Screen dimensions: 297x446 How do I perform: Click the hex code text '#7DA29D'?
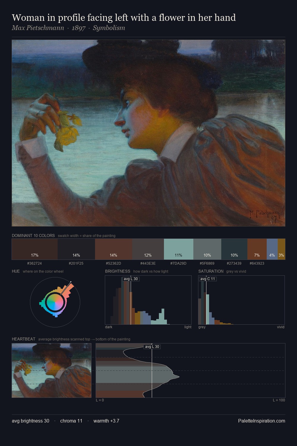click(178, 263)
